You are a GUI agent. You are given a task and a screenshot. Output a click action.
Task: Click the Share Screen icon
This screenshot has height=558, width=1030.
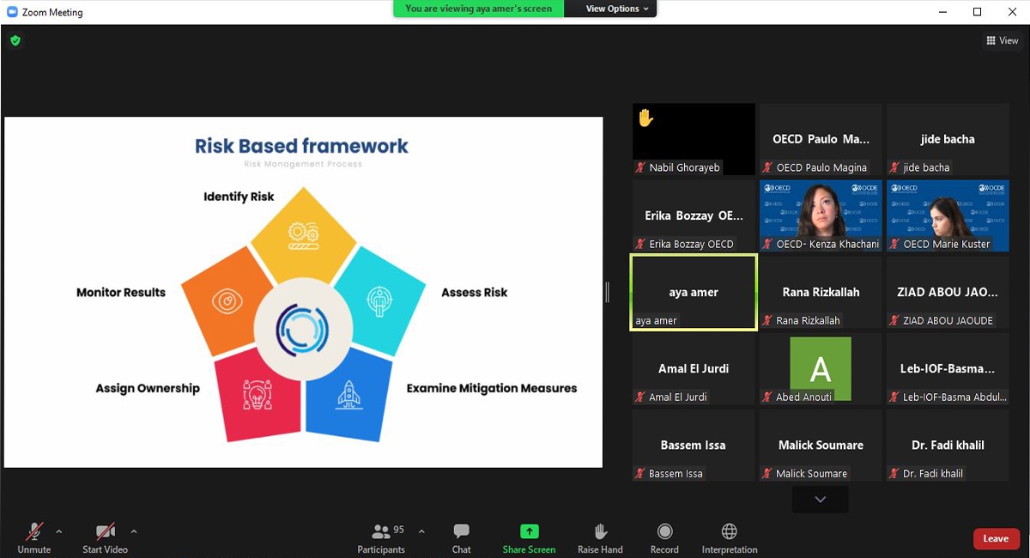[x=529, y=532]
